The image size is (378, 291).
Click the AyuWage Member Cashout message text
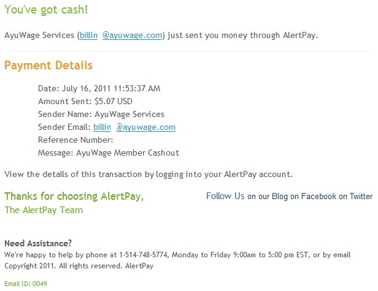point(128,153)
